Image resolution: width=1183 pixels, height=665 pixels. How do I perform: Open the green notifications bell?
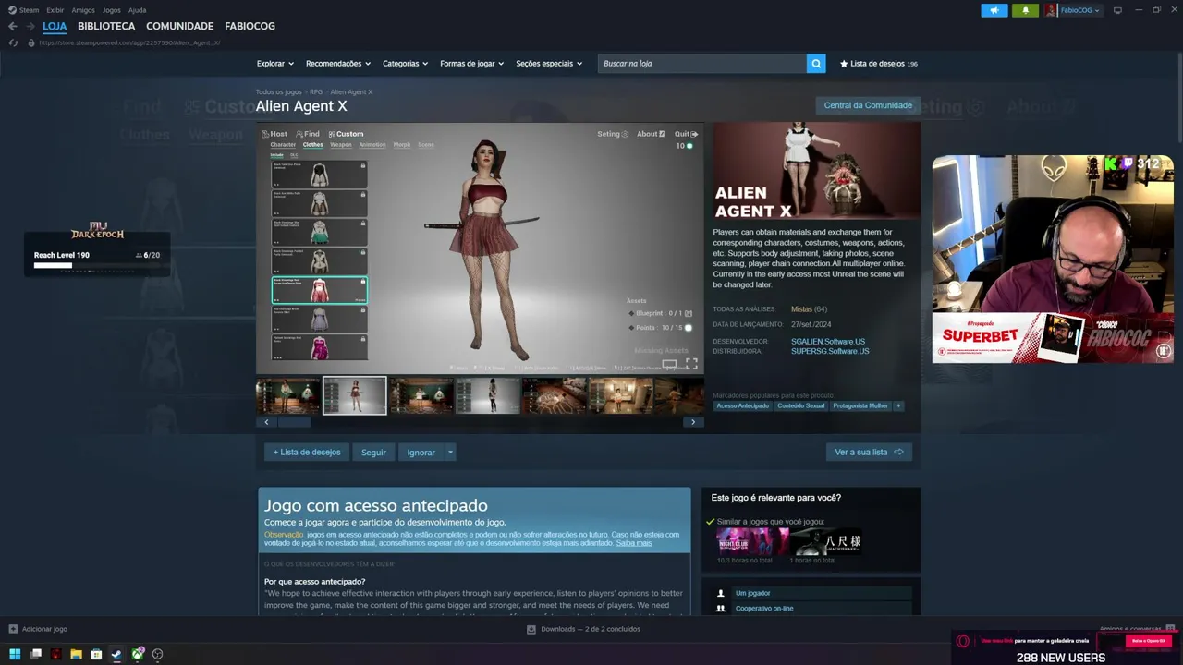tap(1025, 10)
